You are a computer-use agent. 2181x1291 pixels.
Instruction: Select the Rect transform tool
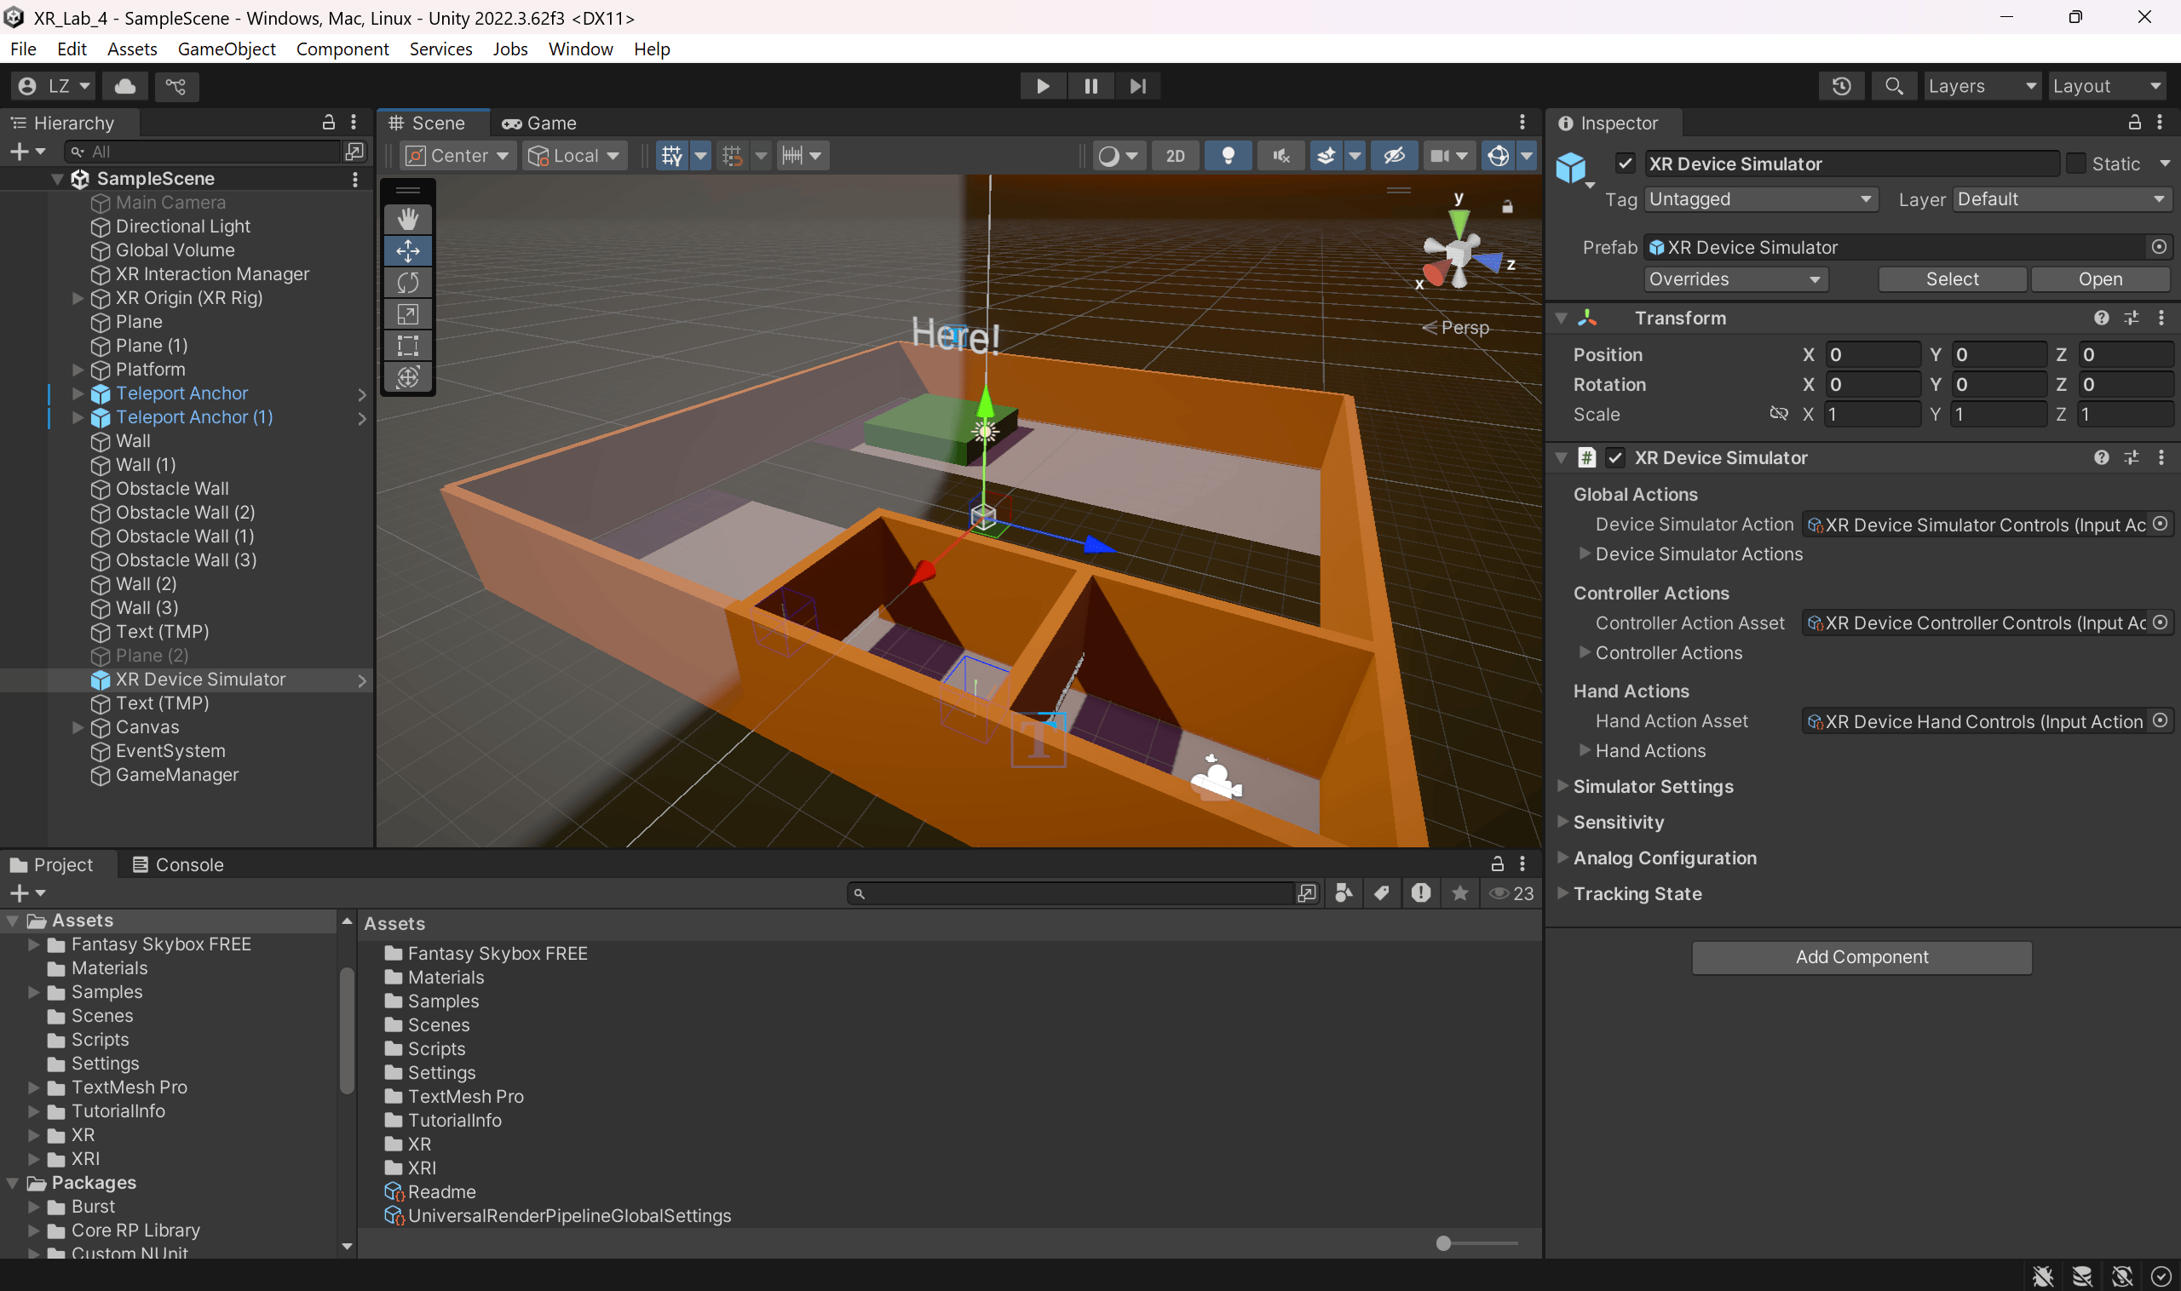click(407, 346)
